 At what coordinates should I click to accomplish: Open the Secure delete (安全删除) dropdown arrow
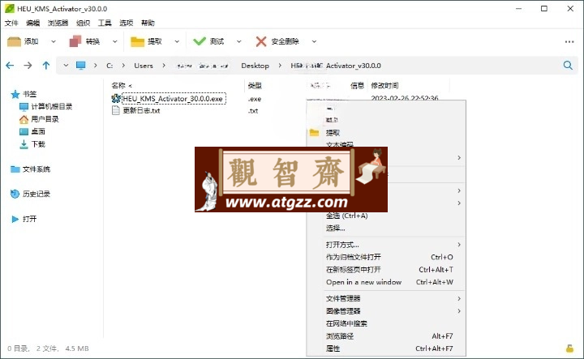pyautogui.click(x=314, y=41)
